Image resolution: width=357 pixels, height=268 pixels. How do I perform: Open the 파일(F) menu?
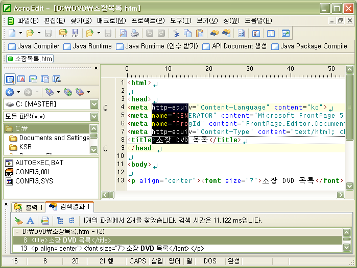tap(28, 21)
